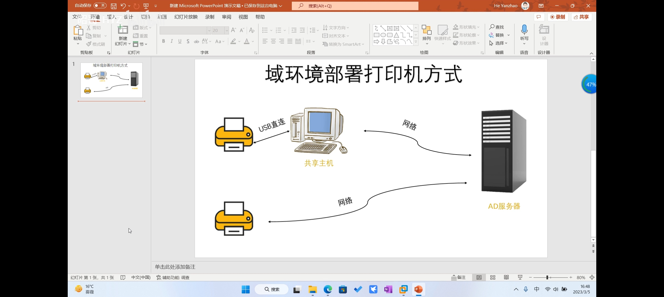
Task: Open reading view from status bar
Action: pos(506,277)
